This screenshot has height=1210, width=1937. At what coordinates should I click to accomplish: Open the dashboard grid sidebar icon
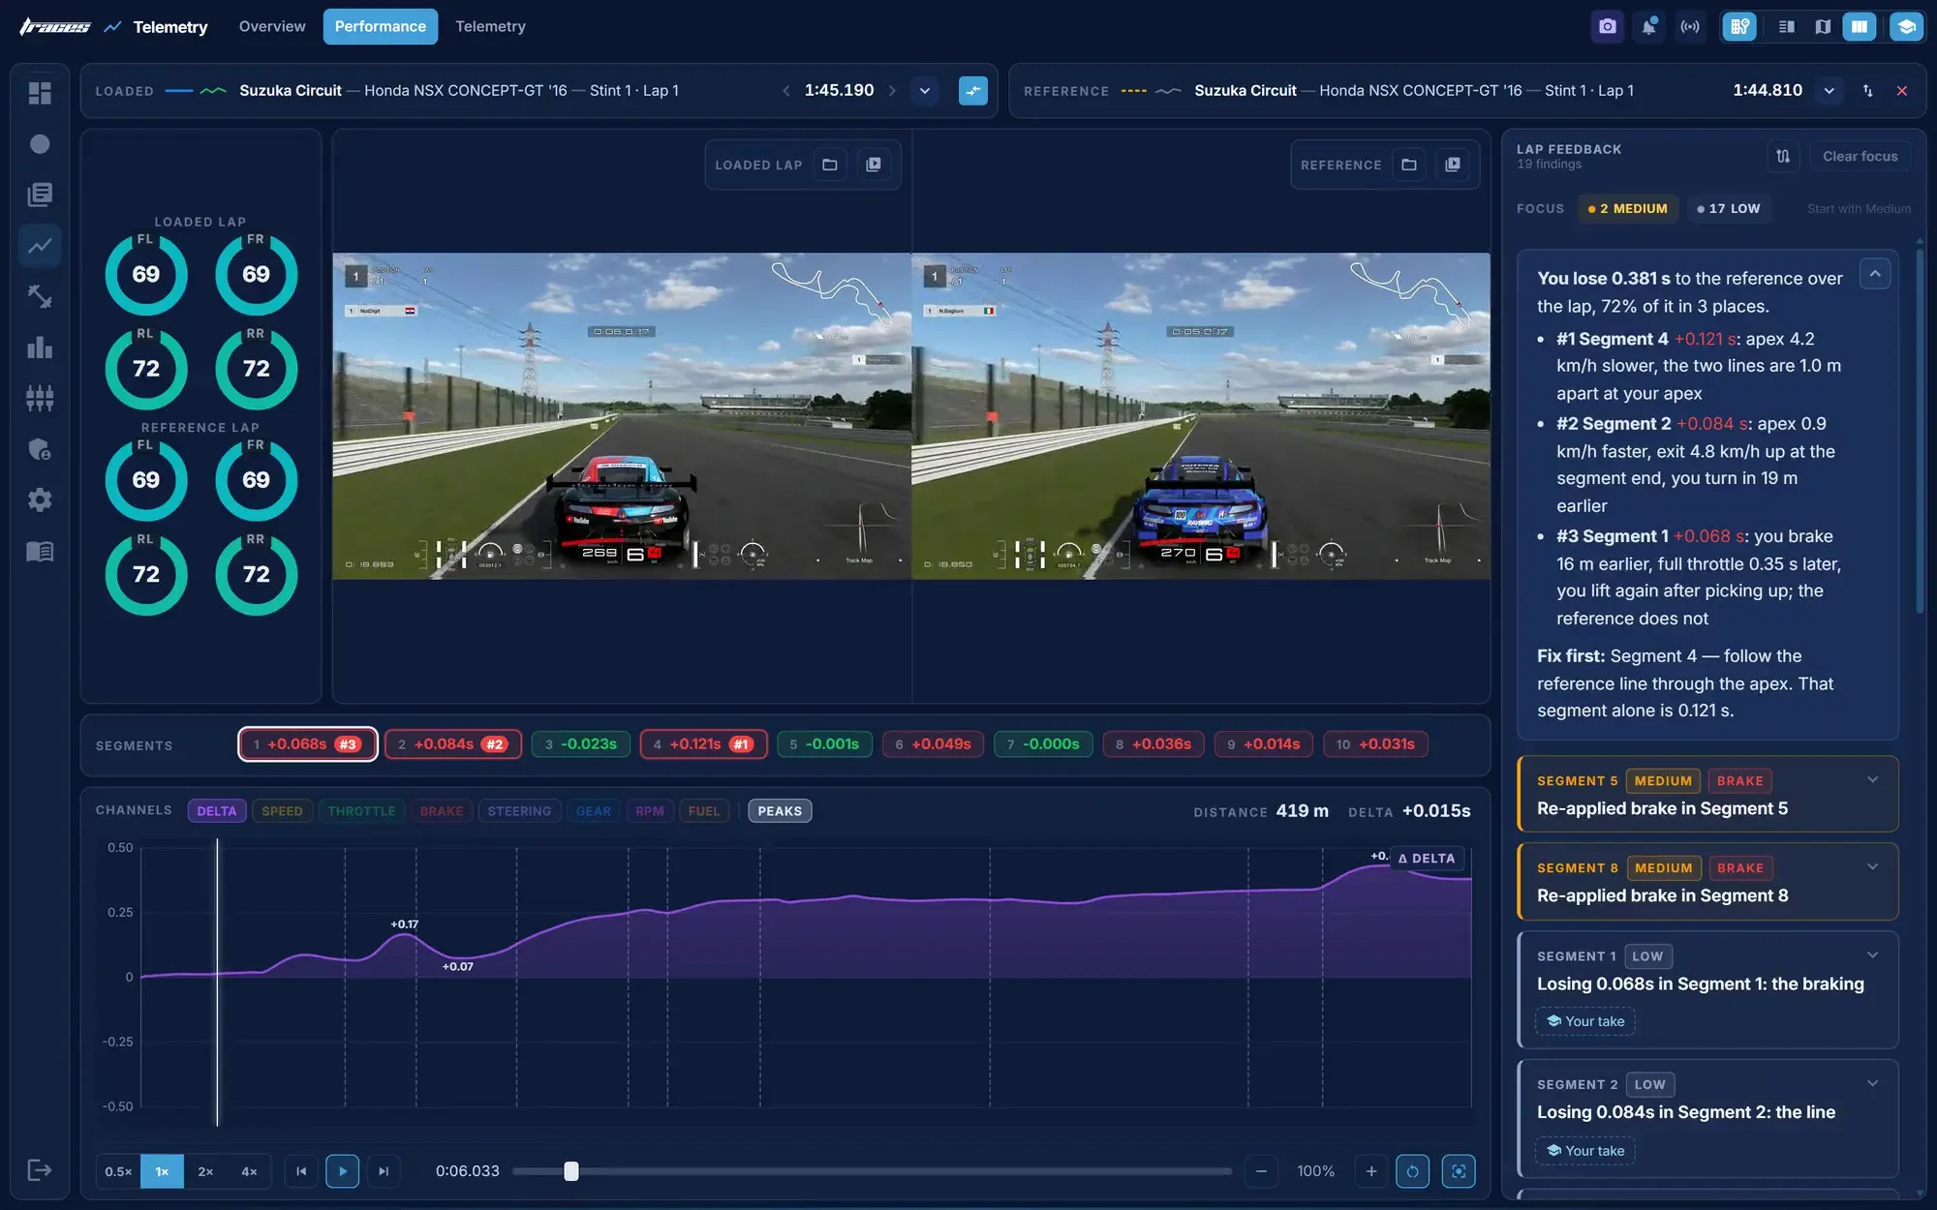40,93
